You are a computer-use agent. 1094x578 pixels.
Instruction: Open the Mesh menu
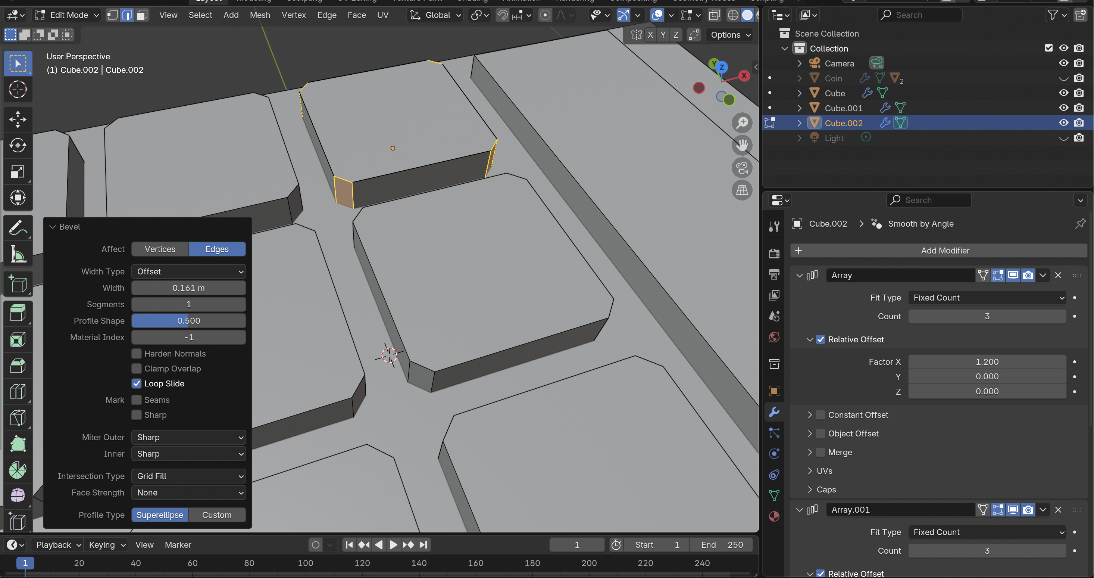pos(259,15)
